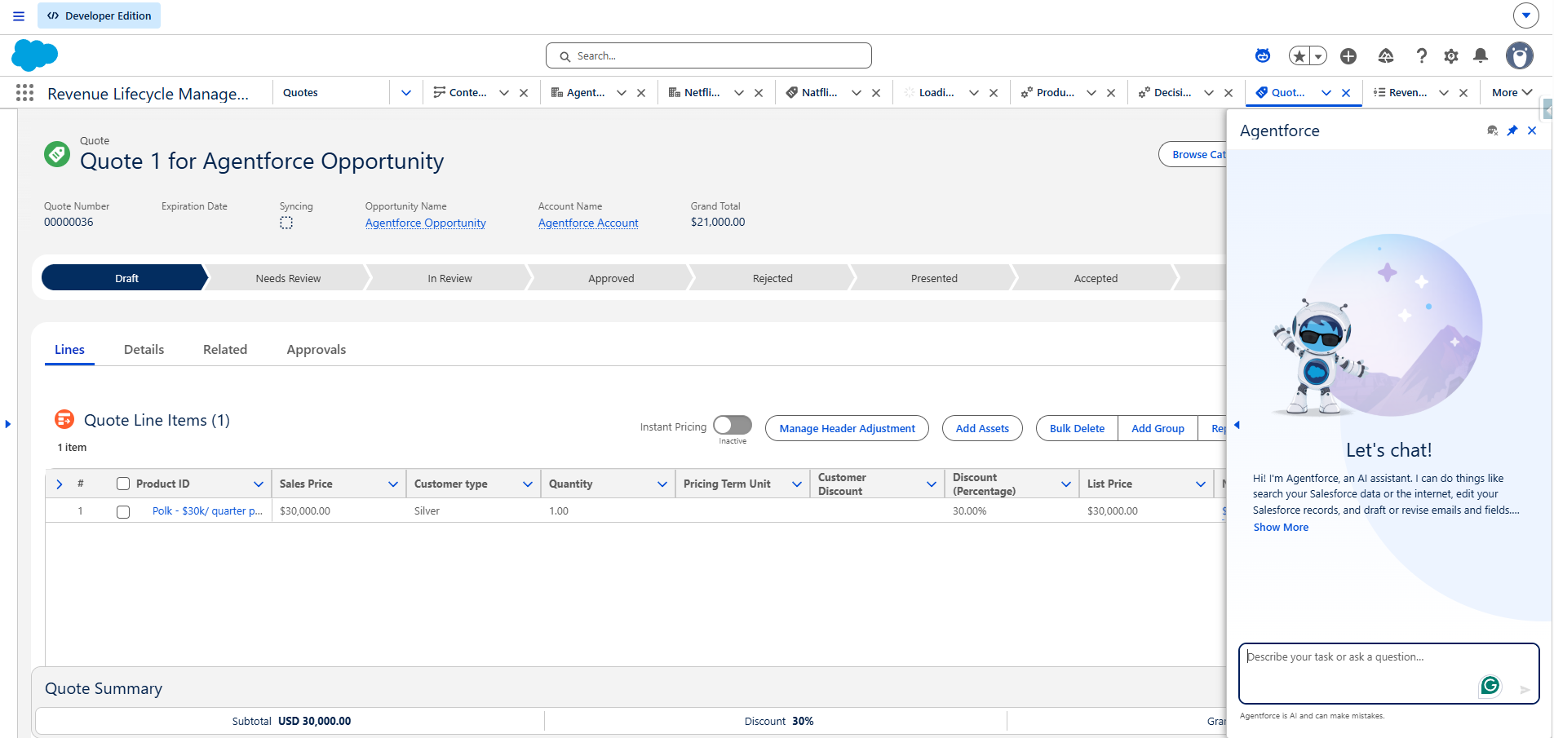The height and width of the screenshot is (738, 1554).
Task: Expand the left sidebar arrow
Action: pos(8,424)
